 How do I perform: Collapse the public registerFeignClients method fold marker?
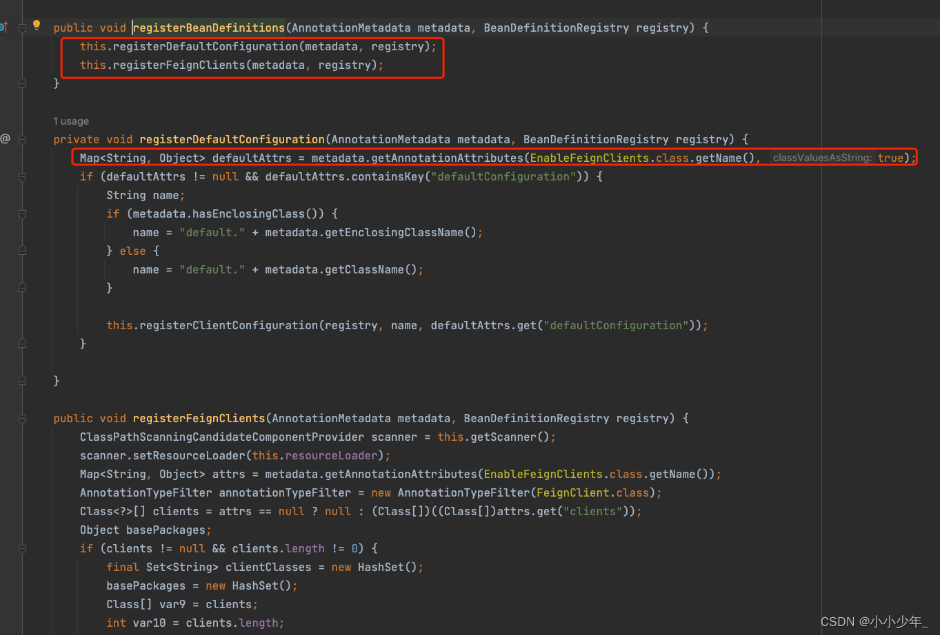coord(22,418)
